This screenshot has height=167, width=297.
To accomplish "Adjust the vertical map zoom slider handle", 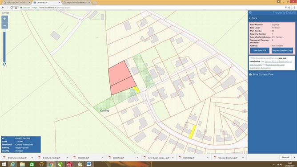I will click(4, 31).
